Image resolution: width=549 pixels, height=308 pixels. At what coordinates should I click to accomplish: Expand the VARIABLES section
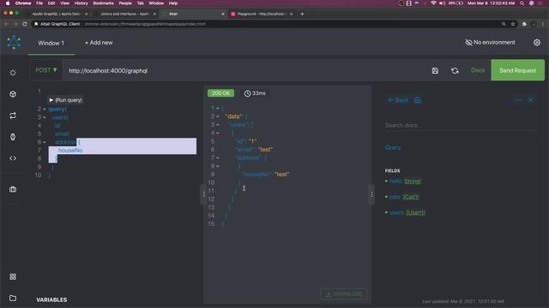[51, 299]
